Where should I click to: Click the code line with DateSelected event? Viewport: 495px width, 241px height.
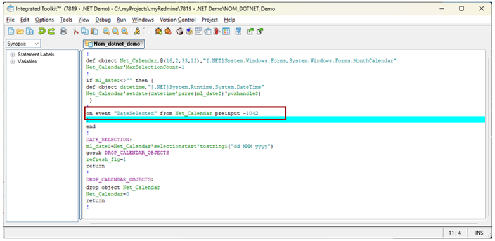172,113
